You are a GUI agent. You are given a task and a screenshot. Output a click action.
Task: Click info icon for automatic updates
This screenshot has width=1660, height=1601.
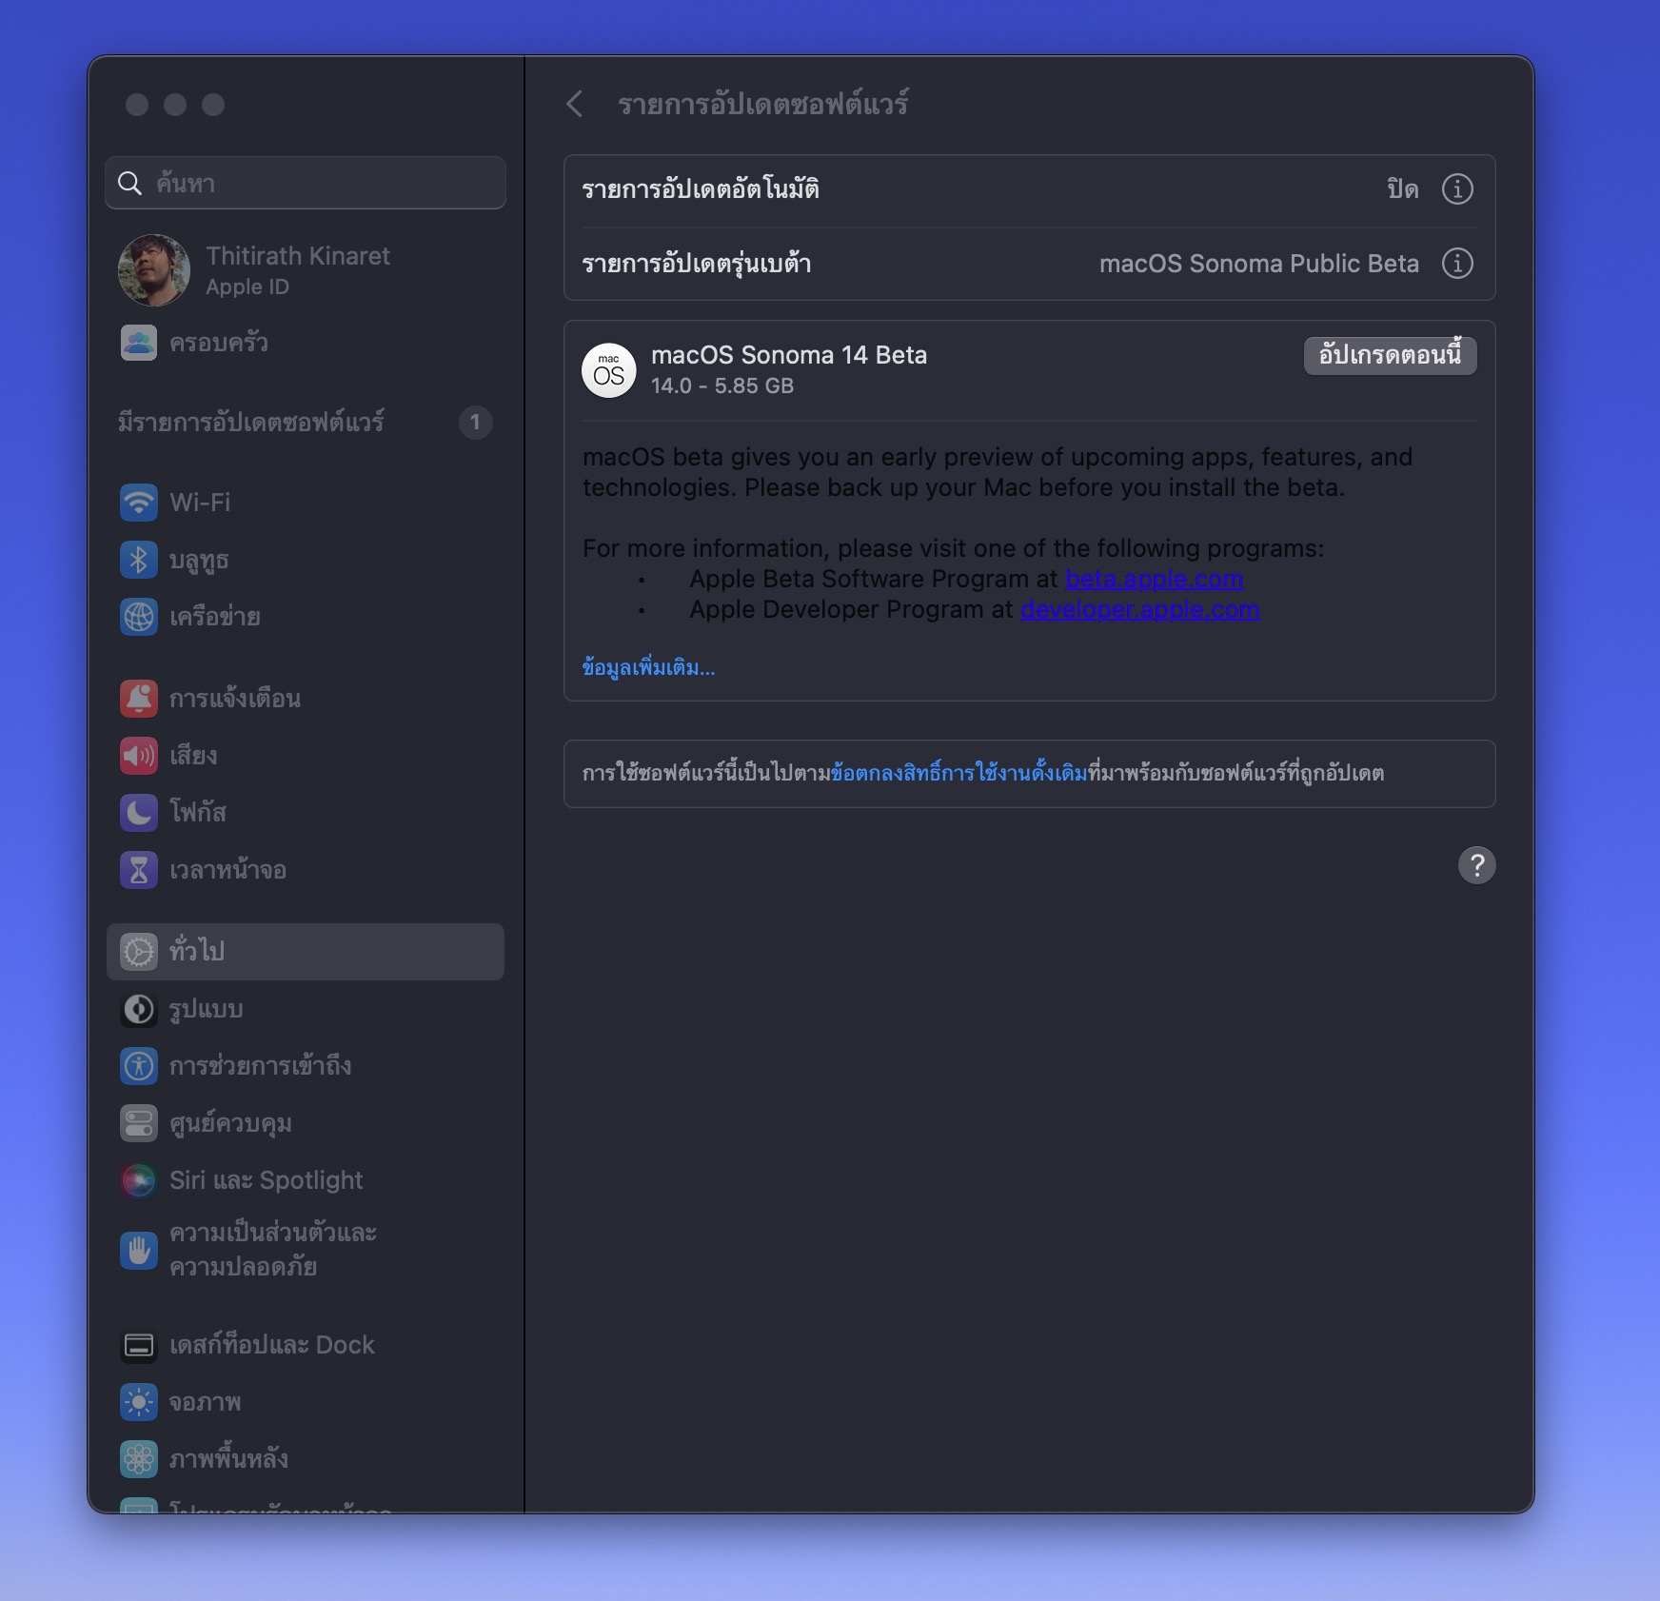point(1456,188)
